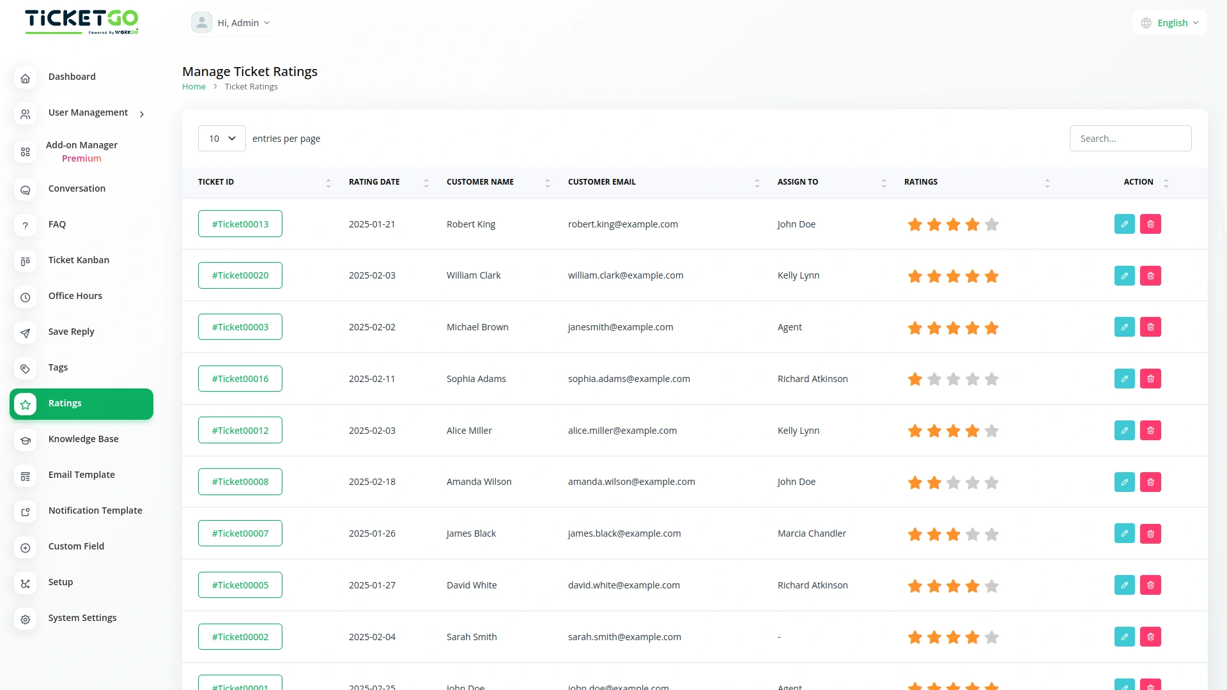Delete Sophia Adams rating with trash icon

pyautogui.click(x=1150, y=379)
